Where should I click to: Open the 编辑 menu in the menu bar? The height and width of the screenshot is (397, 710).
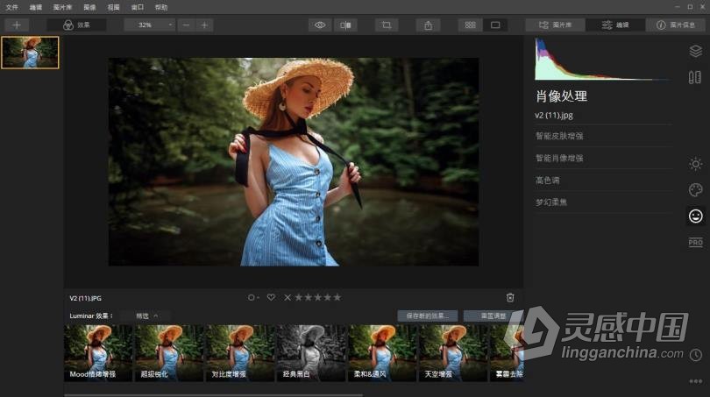pos(35,7)
